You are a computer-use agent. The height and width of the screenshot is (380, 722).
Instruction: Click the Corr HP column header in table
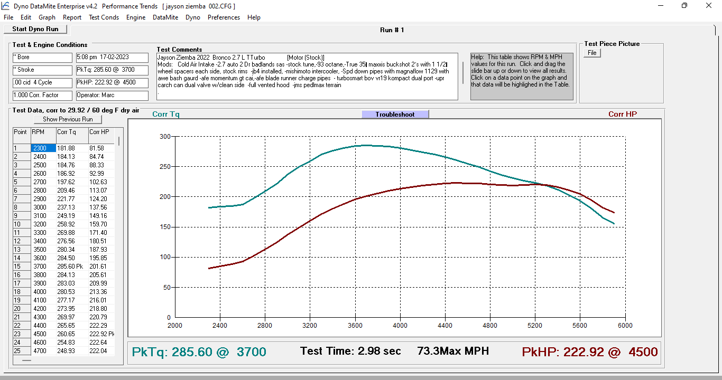click(101, 136)
